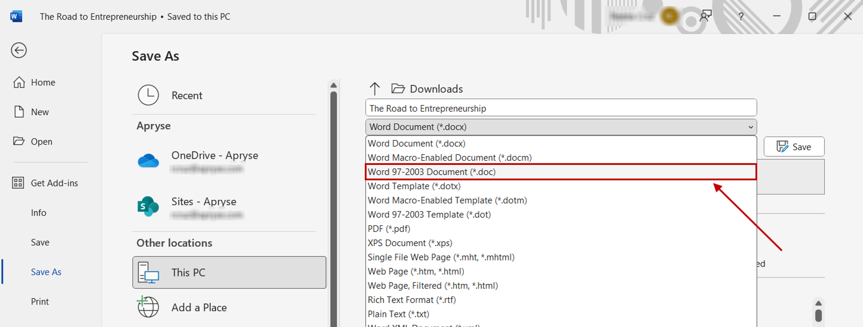863x327 pixels.
Task: Choose Word Macro-Enabled Document (*.docm)
Action: pyautogui.click(x=561, y=158)
